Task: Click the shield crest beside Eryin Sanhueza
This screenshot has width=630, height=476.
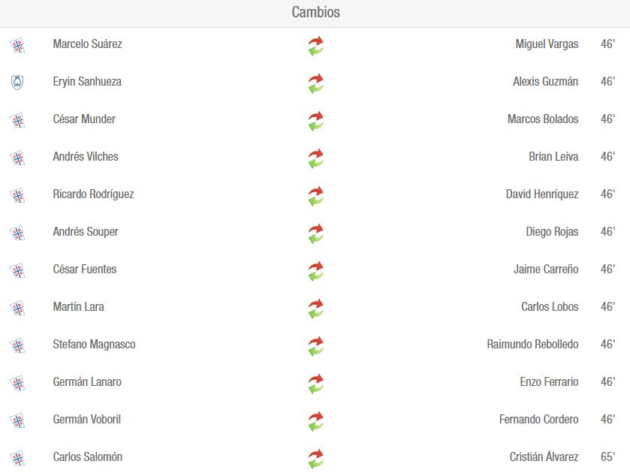Action: (17, 83)
